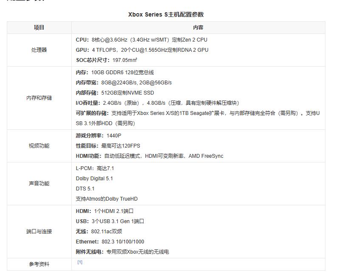
Task: Click the 'DTS 5.1' line
Action: 85,189
